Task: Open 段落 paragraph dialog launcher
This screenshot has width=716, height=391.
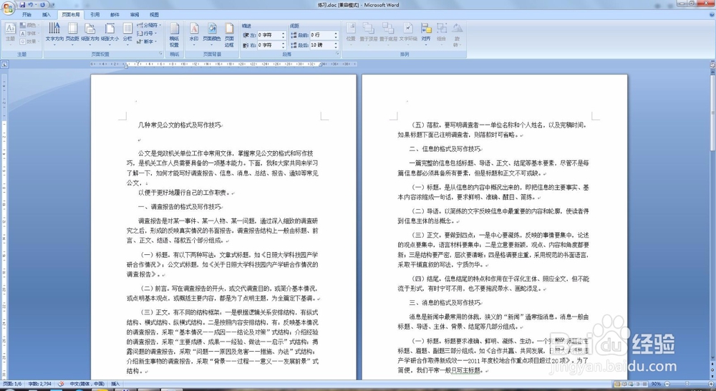Action: point(337,54)
